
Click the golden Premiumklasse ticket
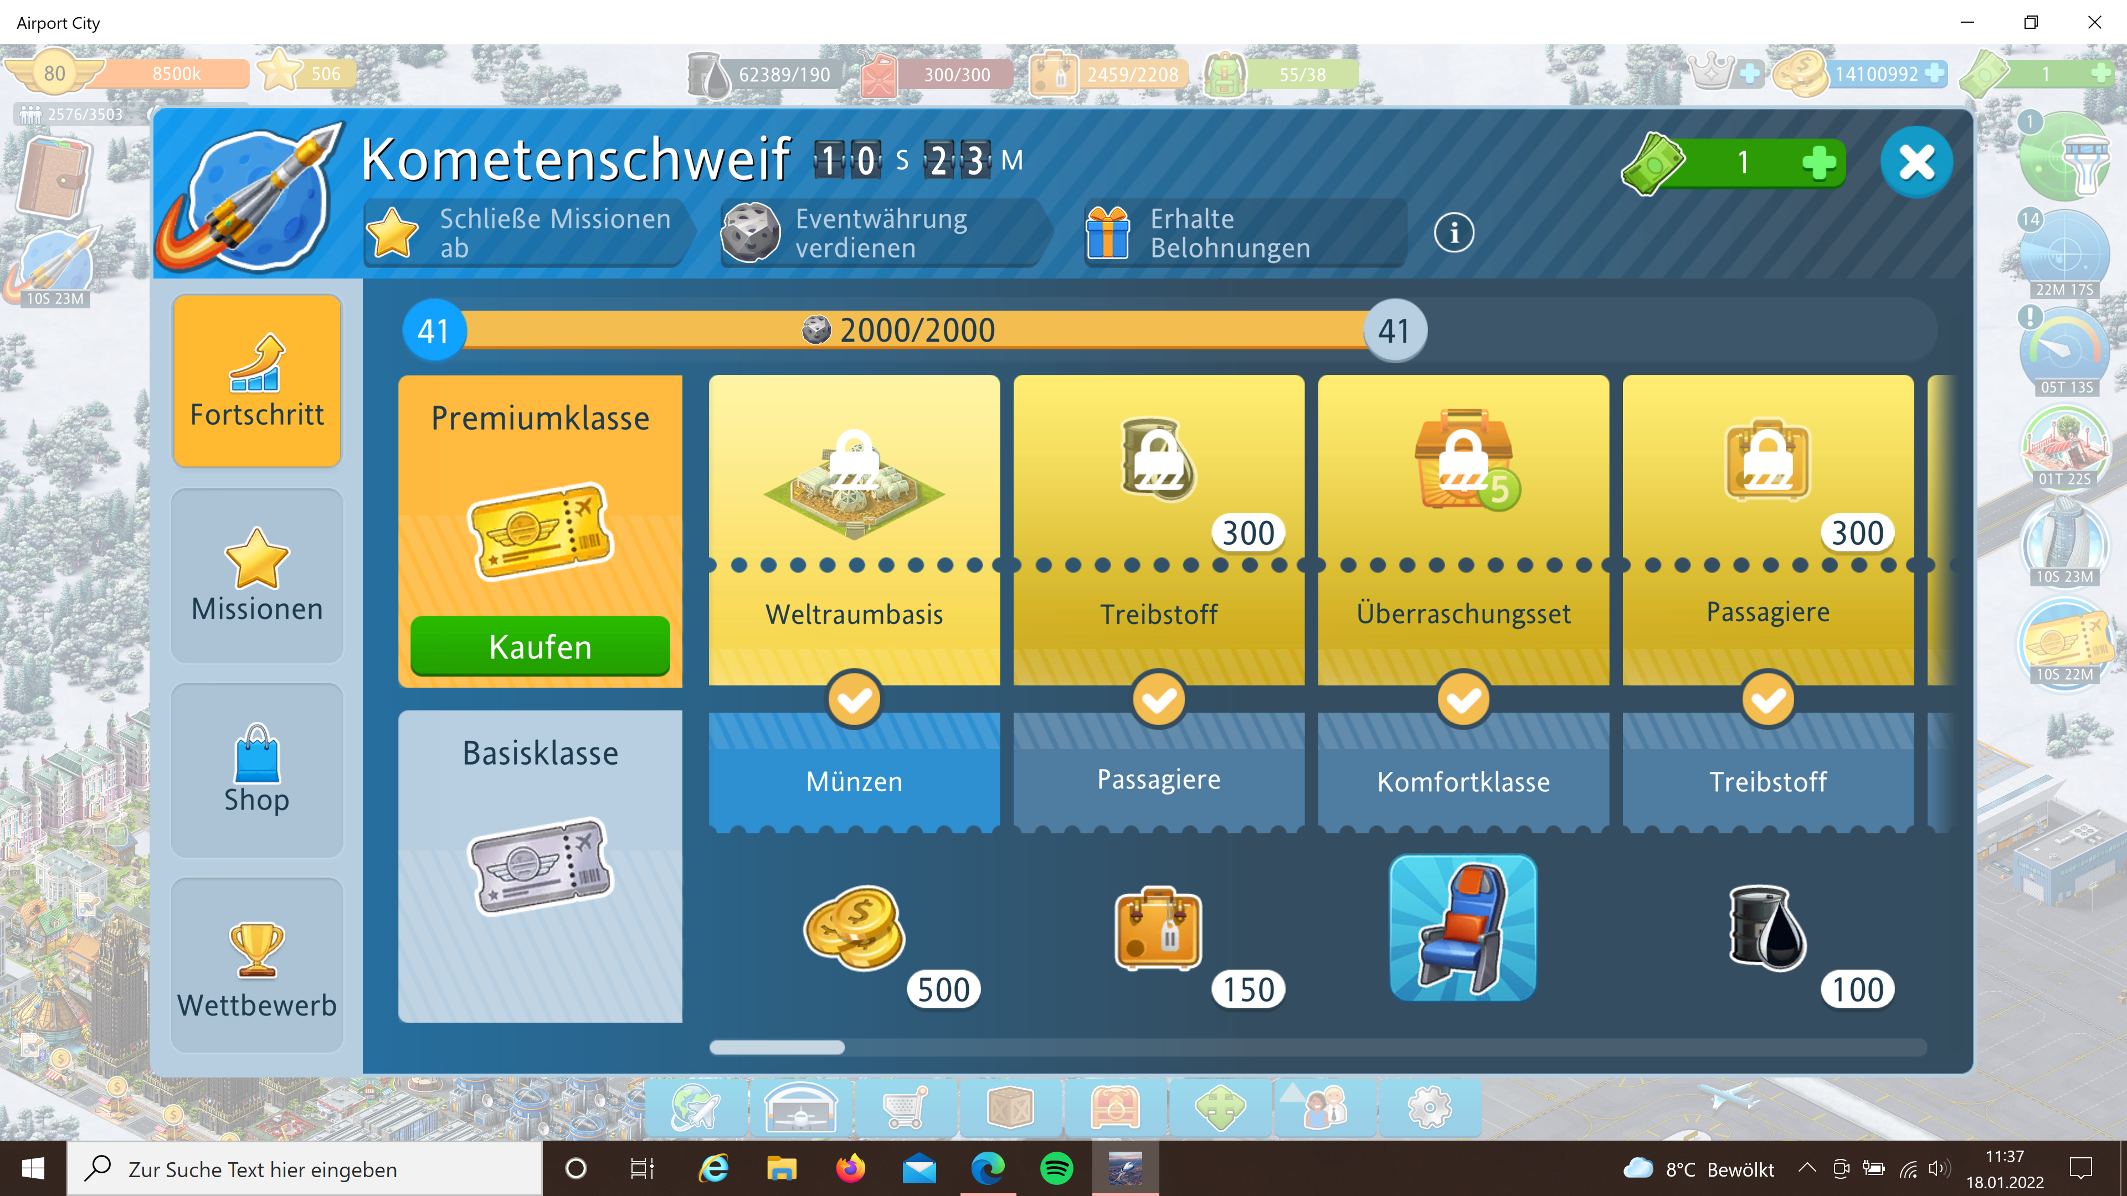(540, 532)
